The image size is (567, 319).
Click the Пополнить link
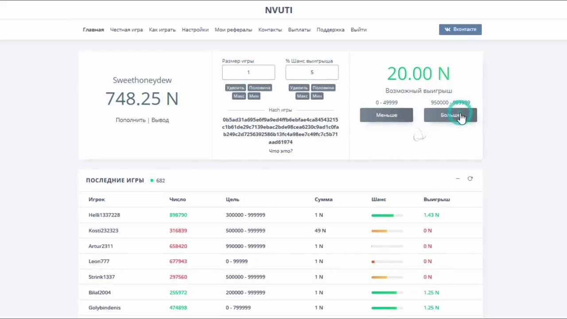(131, 120)
